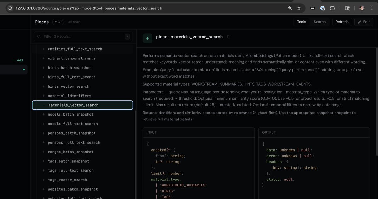
Task: Click the address bar URL
Action: point(89,8)
